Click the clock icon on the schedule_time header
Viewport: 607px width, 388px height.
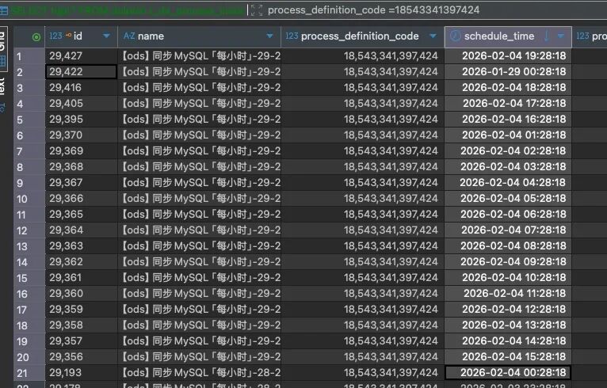pyautogui.click(x=455, y=36)
